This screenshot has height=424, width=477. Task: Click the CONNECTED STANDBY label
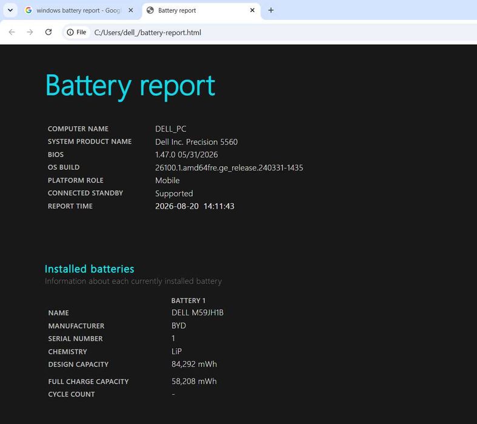click(85, 193)
